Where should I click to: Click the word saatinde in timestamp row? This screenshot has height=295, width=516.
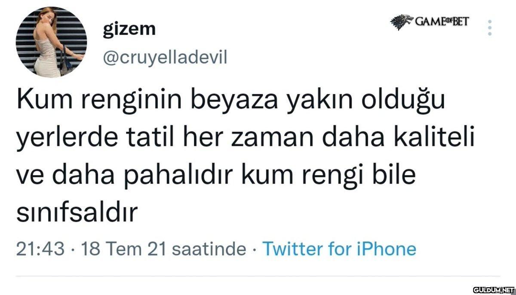(x=208, y=249)
